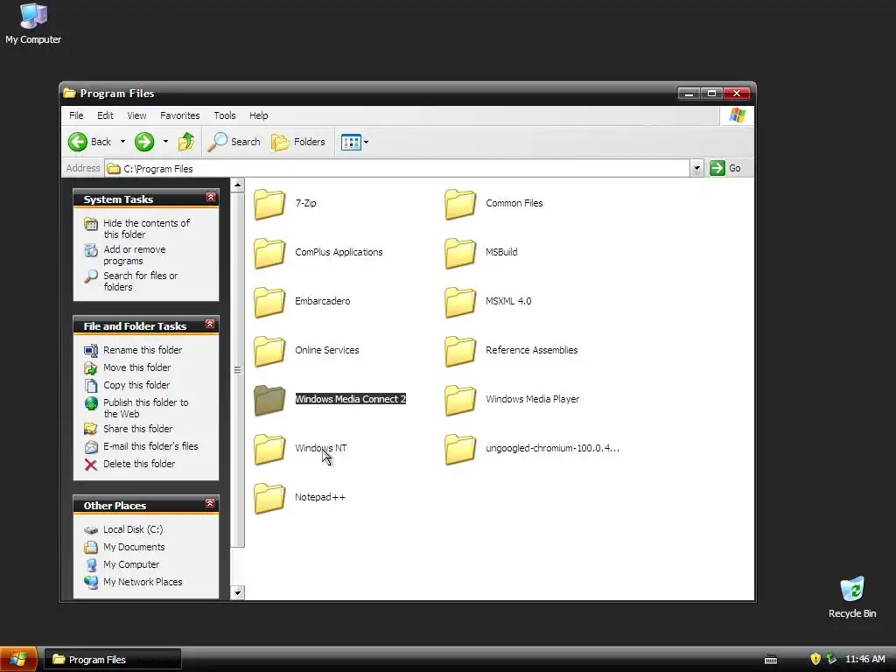Screen dimensions: 896x672
Task: Open the Help menu
Action: tap(258, 115)
